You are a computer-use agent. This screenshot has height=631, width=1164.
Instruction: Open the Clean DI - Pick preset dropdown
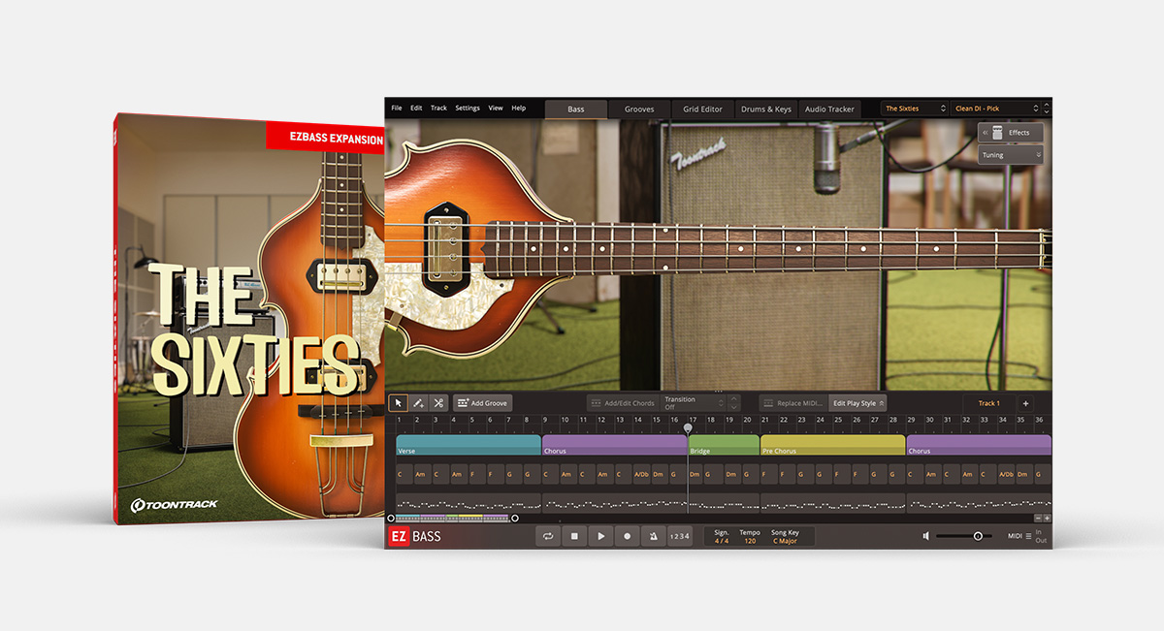click(x=995, y=109)
